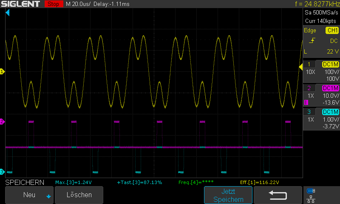340x204 pixels.
Task: Click the blue dropdown arrow on Neu
Action: tap(48, 196)
